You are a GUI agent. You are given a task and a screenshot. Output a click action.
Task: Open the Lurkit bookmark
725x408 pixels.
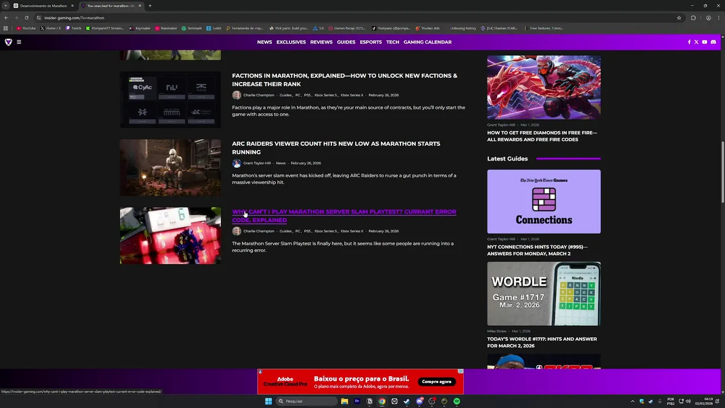[214, 28]
